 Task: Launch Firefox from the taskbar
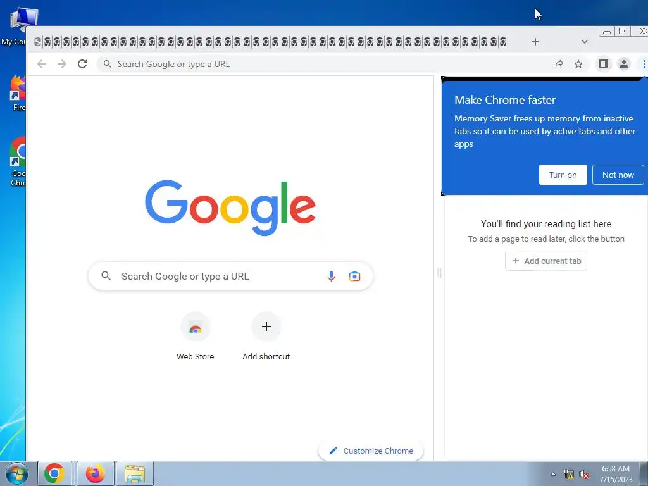tap(95, 473)
